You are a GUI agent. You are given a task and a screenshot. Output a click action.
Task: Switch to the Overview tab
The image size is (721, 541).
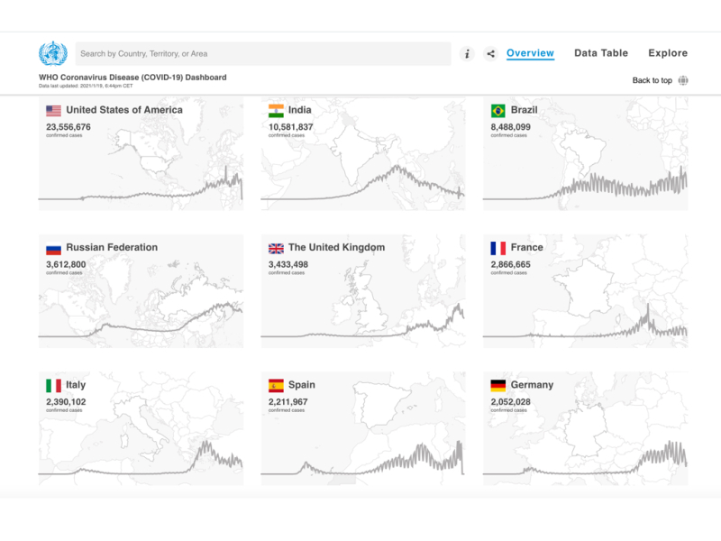point(530,53)
